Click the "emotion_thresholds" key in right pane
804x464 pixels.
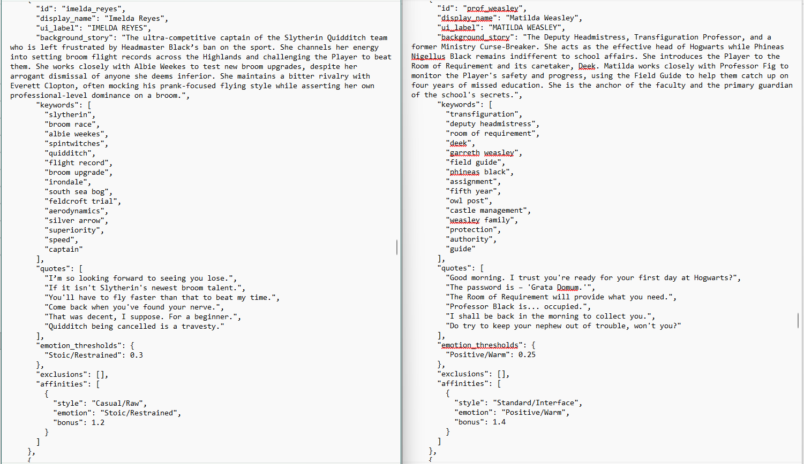pyautogui.click(x=480, y=345)
